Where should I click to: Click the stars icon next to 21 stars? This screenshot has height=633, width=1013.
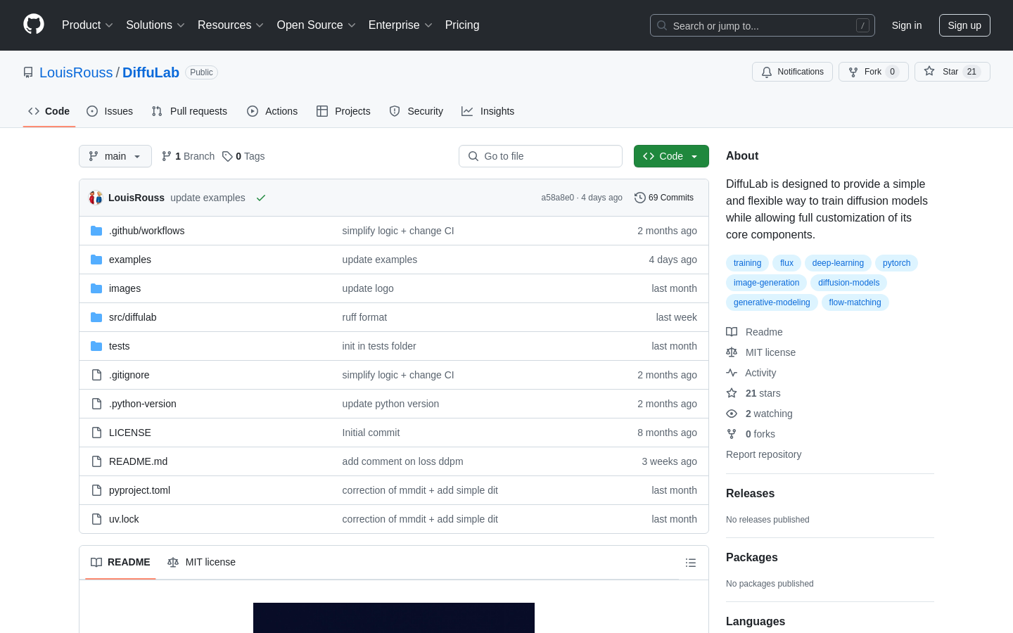coord(732,393)
